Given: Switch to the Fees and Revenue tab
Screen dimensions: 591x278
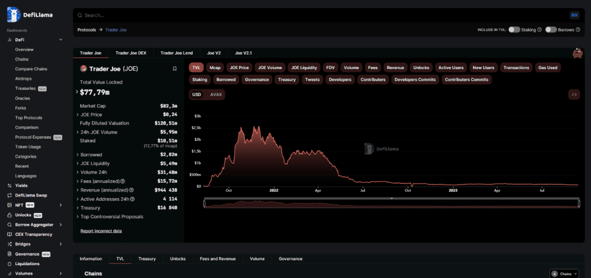Looking at the screenshot, I should [x=218, y=259].
